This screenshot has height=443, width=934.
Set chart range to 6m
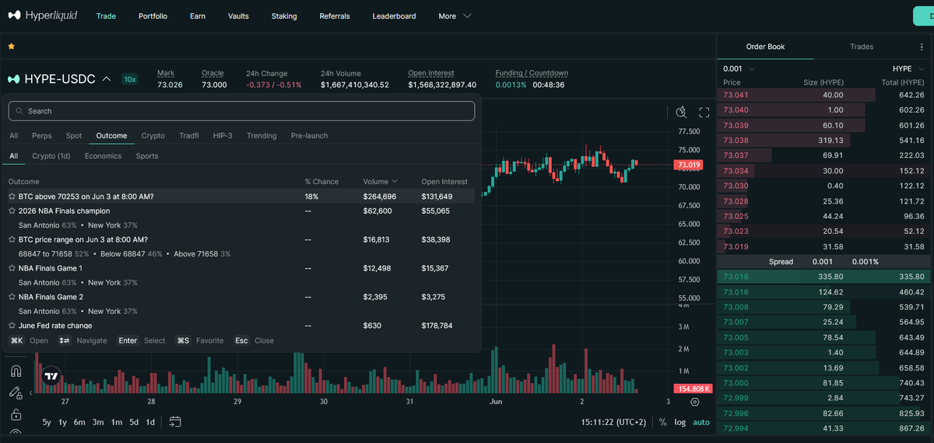(79, 422)
